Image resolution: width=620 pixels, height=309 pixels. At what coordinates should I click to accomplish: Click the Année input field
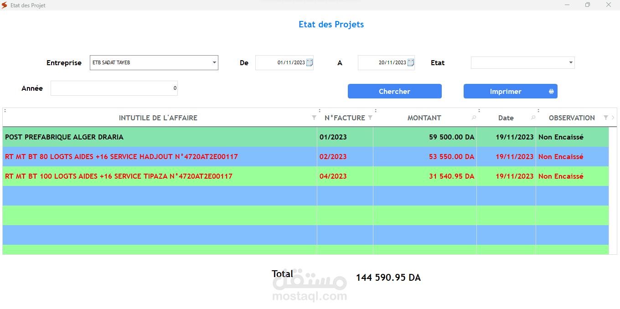pyautogui.click(x=114, y=88)
